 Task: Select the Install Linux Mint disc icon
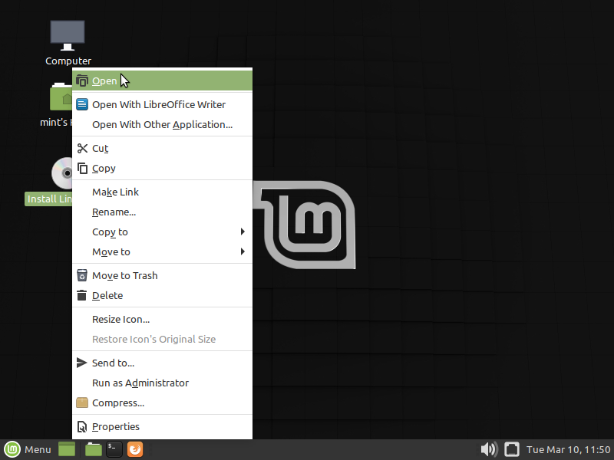click(62, 173)
